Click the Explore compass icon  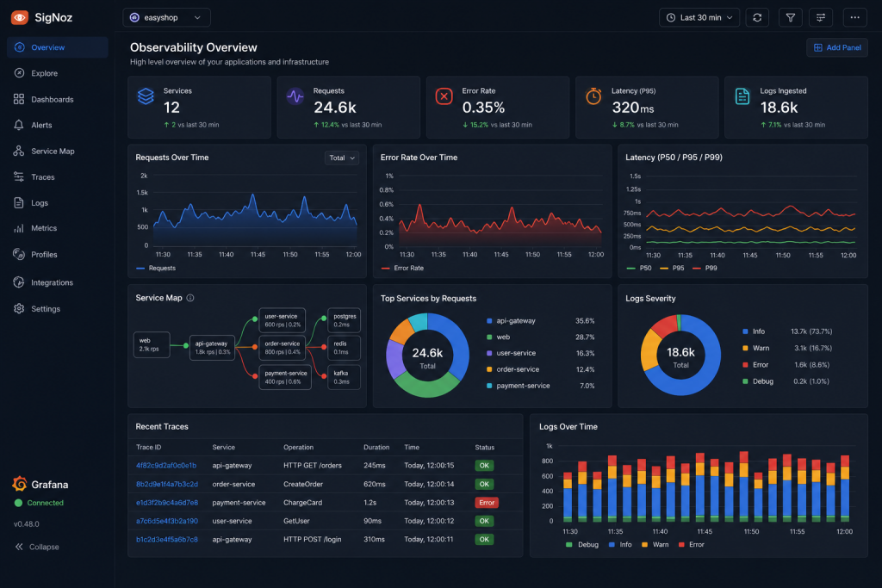pos(19,73)
